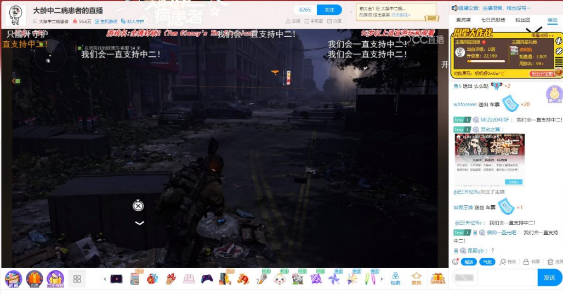Click the round circled-X marker in game video
The image size is (563, 295).
(x=138, y=205)
